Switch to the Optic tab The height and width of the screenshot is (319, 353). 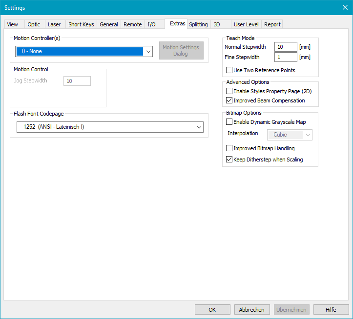click(34, 24)
